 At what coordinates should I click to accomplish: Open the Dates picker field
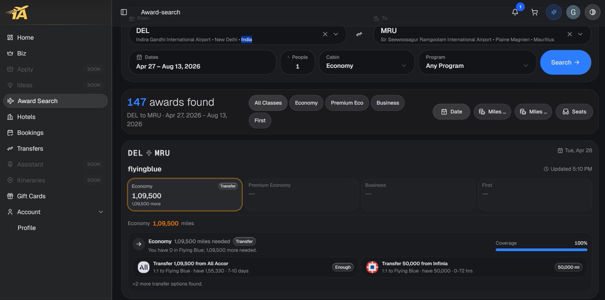202,62
